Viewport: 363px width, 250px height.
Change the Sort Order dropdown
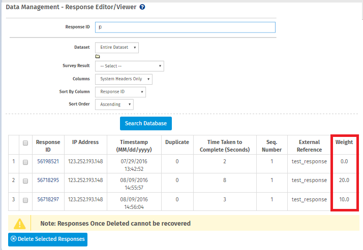(x=114, y=104)
